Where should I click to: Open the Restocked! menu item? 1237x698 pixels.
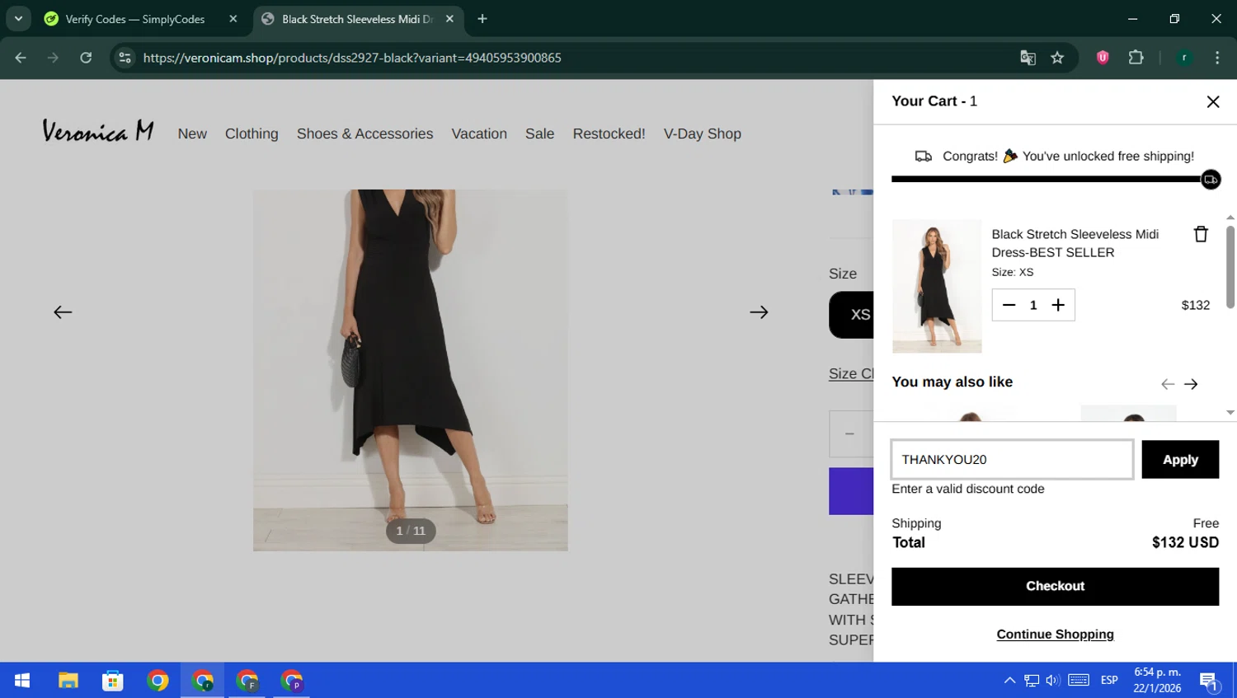click(x=609, y=134)
